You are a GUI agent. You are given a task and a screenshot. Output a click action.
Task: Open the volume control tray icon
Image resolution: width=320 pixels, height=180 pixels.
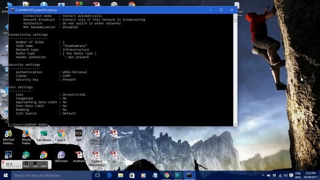pos(285,175)
